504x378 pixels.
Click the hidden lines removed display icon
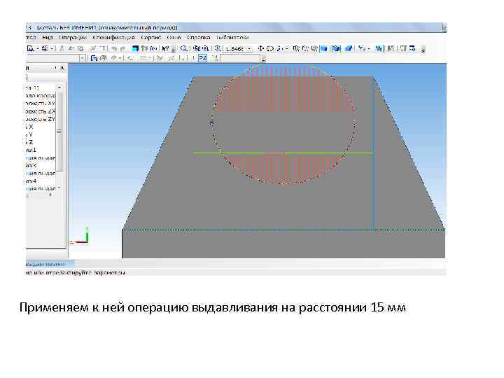pos(305,48)
